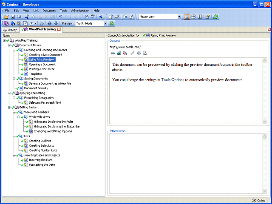This screenshot has width=272, height=204.
Task: Toggle the horizontal split layout button
Action: tap(193, 17)
